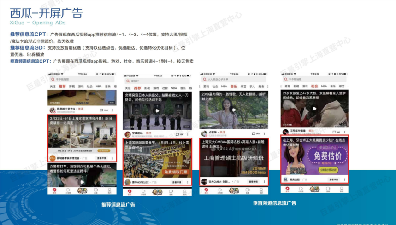Tap home icon in HOTELEX ad phone
Screen dimensions: 396x225
pyautogui.click(x=130, y=192)
